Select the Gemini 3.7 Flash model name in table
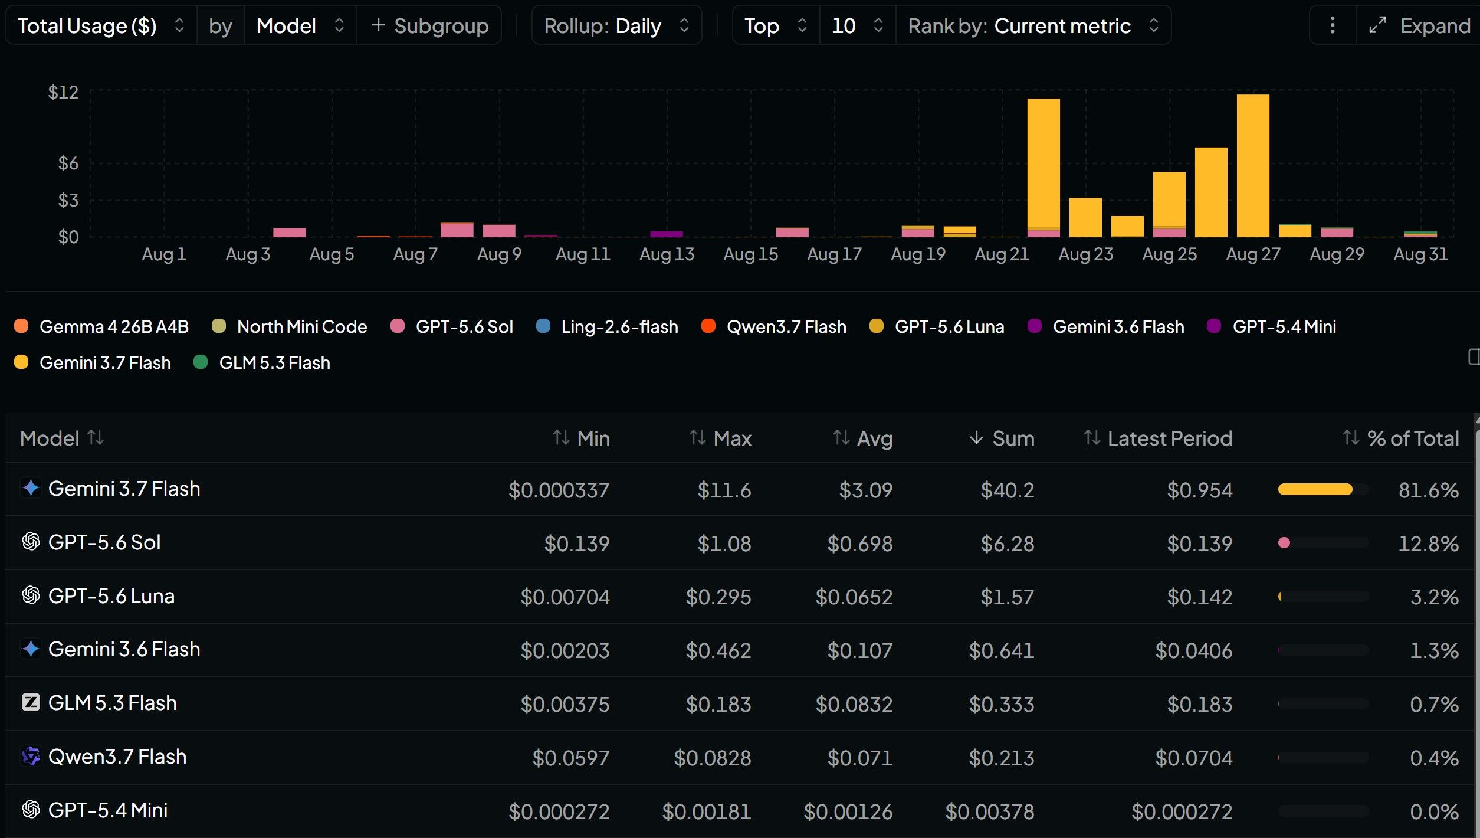Viewport: 1480px width, 838px height. coord(124,489)
